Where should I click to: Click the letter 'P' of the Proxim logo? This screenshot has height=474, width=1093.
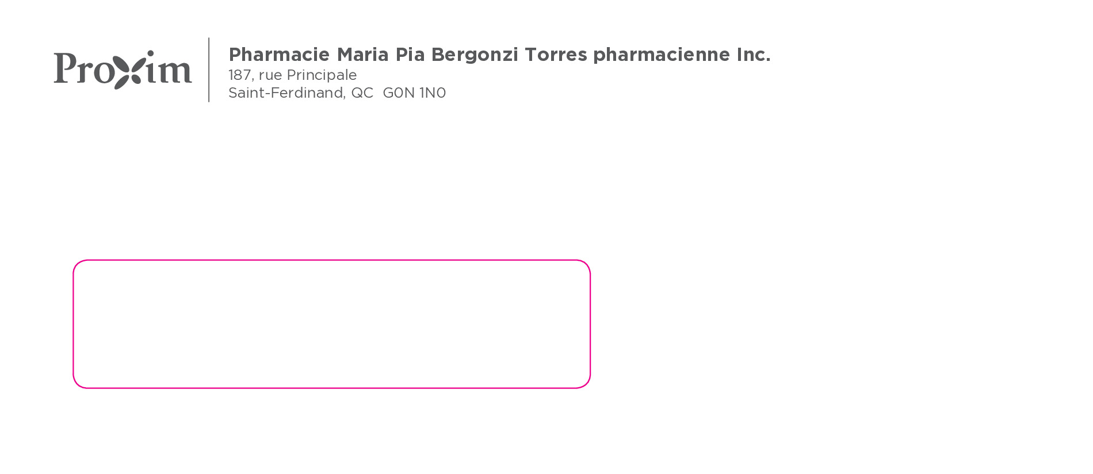[x=64, y=68]
